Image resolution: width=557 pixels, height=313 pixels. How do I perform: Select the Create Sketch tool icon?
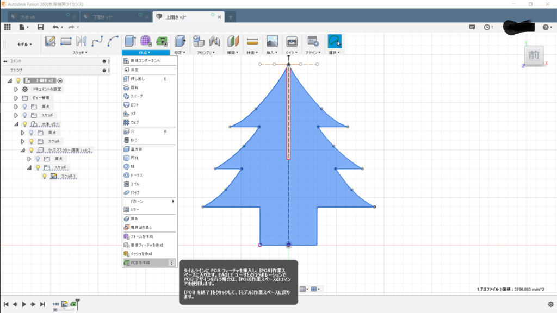[50, 41]
